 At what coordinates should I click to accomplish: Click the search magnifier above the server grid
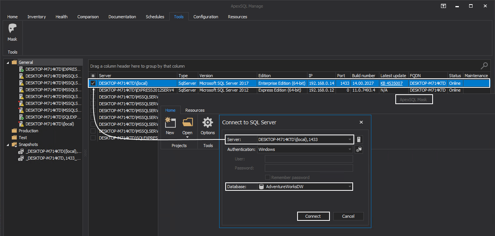point(484,66)
